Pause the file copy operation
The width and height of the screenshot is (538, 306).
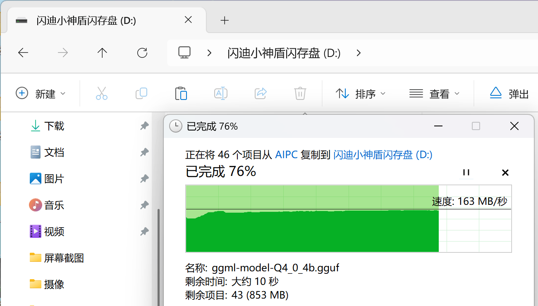click(x=466, y=173)
